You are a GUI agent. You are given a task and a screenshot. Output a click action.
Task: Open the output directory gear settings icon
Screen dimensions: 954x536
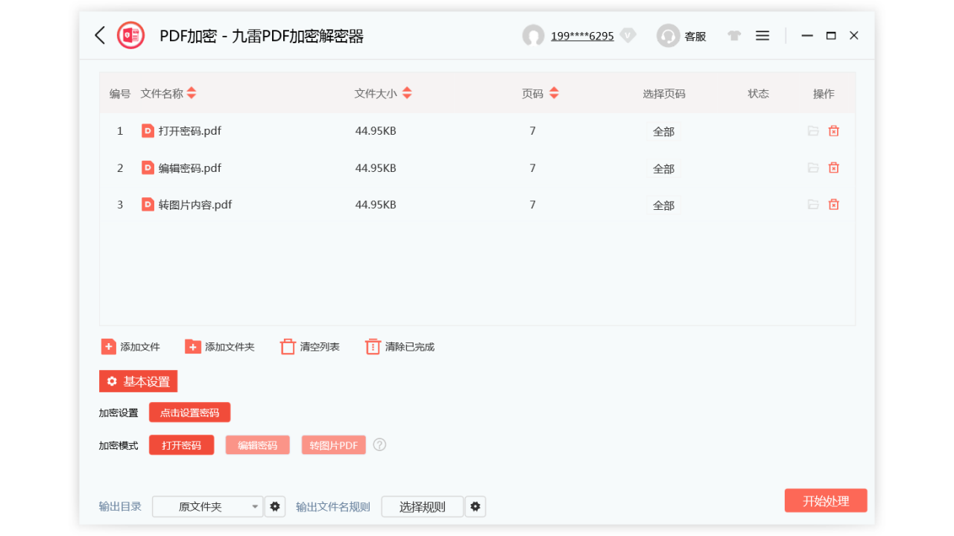coord(275,506)
